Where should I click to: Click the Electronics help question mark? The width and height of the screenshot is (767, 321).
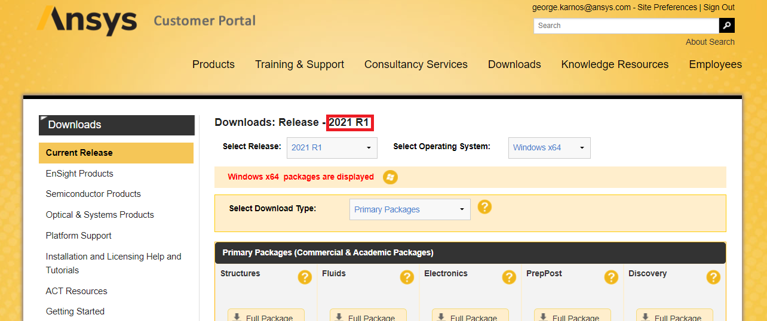point(509,277)
